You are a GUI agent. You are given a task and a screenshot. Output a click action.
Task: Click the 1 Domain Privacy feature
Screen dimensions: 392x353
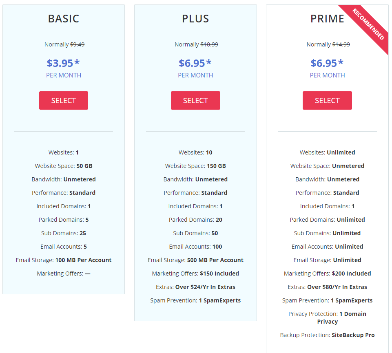click(x=341, y=318)
